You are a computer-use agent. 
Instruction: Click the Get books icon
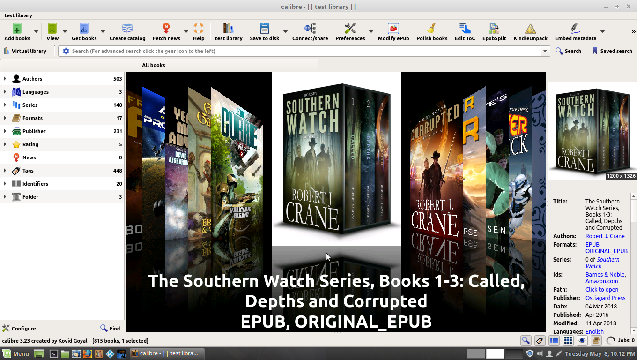tap(84, 28)
